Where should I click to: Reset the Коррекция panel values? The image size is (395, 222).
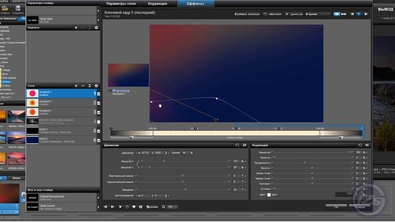360,145
